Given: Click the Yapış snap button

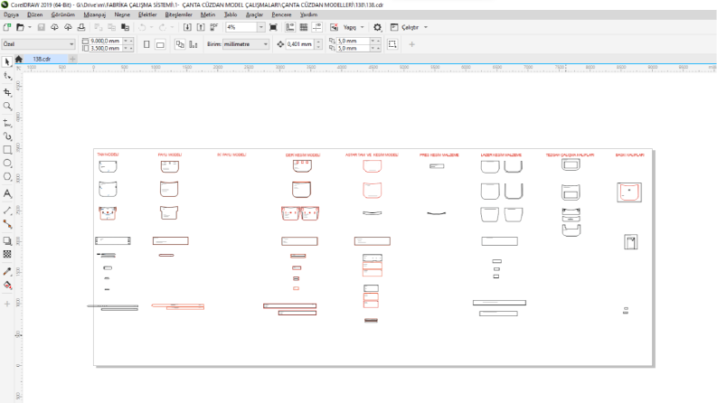Looking at the screenshot, I should click(349, 27).
